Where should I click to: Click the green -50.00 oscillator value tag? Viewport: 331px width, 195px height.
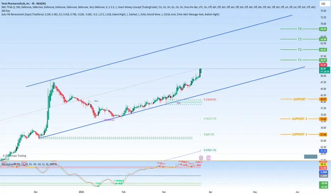coord(324,183)
